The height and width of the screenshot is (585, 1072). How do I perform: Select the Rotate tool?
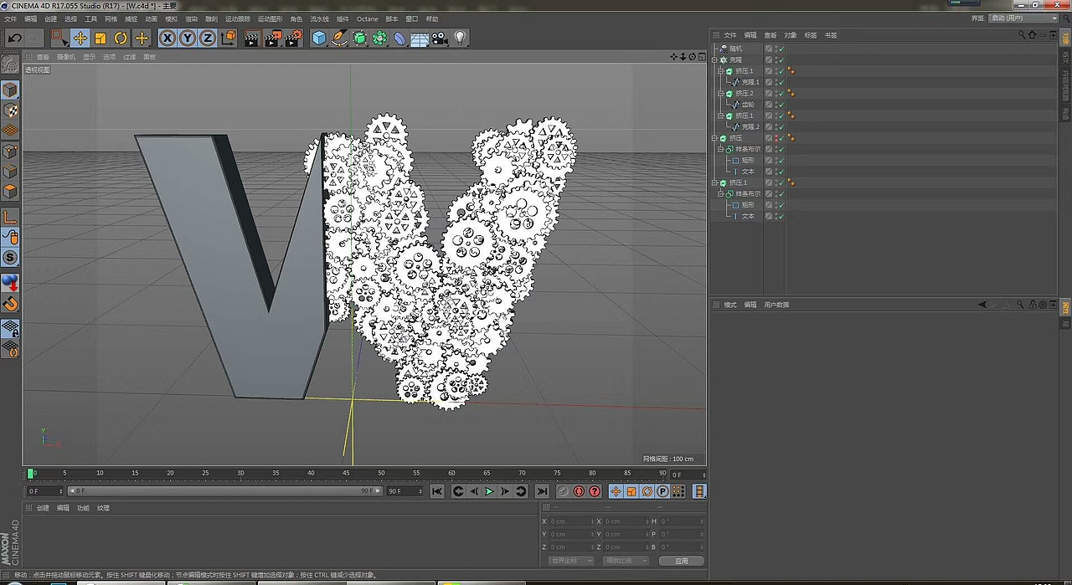(121, 38)
